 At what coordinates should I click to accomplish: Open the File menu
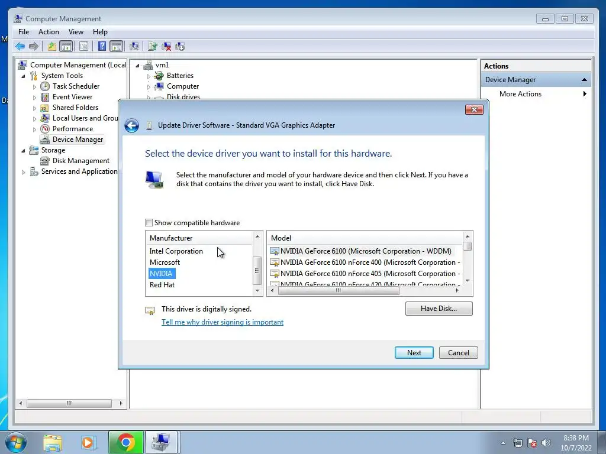point(24,32)
